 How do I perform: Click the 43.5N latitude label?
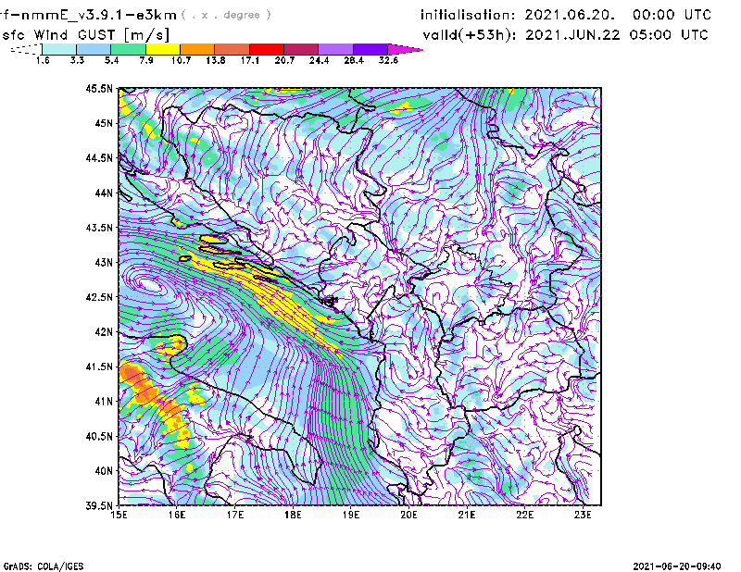(100, 228)
